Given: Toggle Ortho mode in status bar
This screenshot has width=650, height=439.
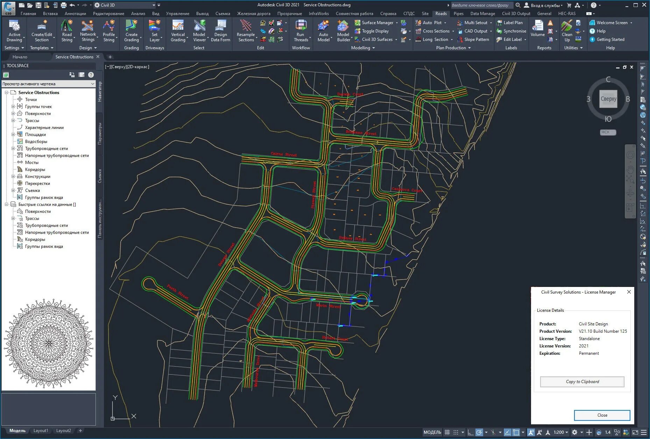Looking at the screenshot, I should tap(471, 432).
